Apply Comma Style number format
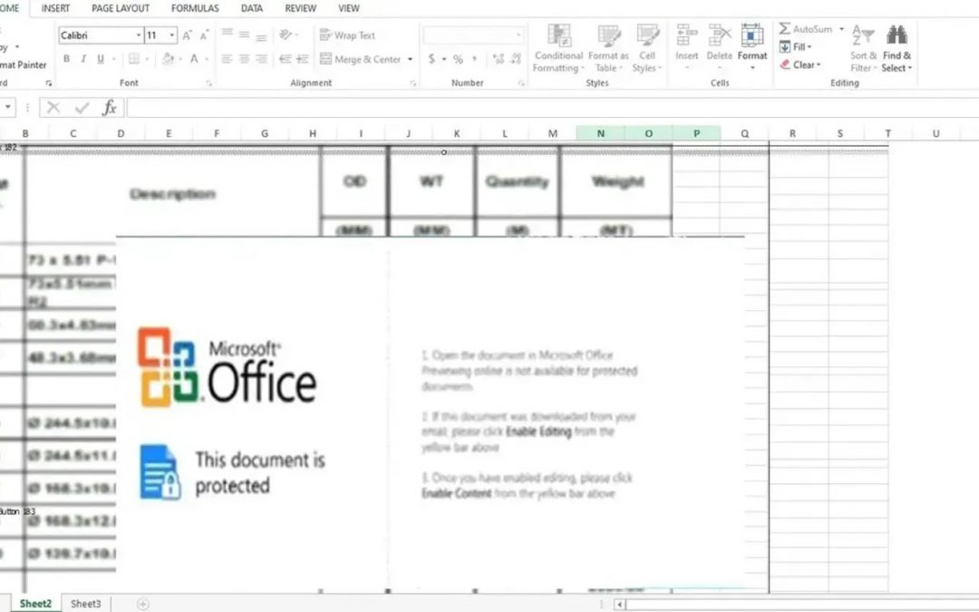 [474, 59]
